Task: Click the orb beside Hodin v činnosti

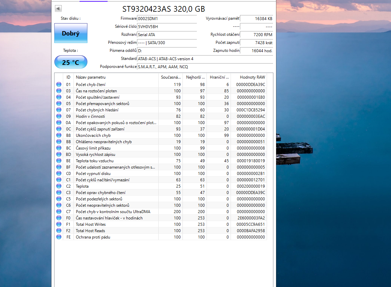Action: tap(59, 116)
